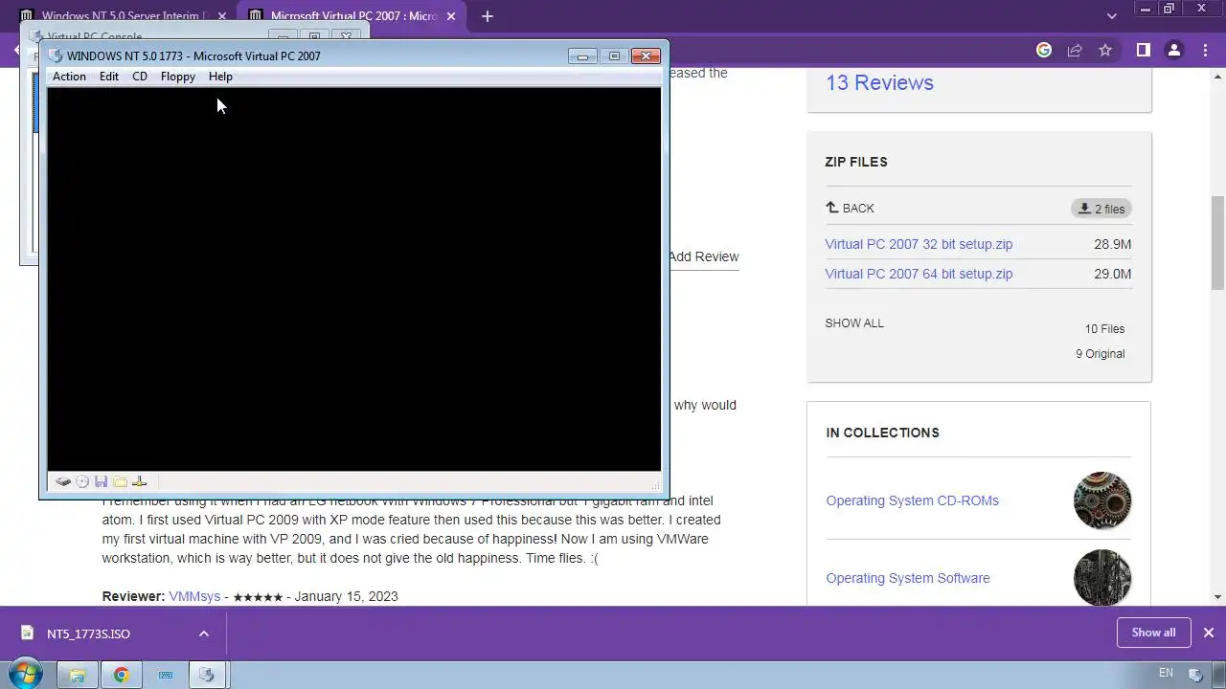Switch to Windows NT 5.0 Server Interim browser tab
Image resolution: width=1226 pixels, height=689 pixels.
125,16
